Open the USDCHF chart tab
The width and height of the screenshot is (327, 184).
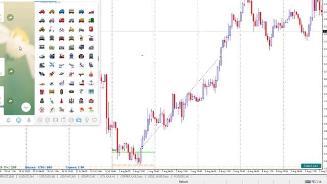click(x=68, y=176)
